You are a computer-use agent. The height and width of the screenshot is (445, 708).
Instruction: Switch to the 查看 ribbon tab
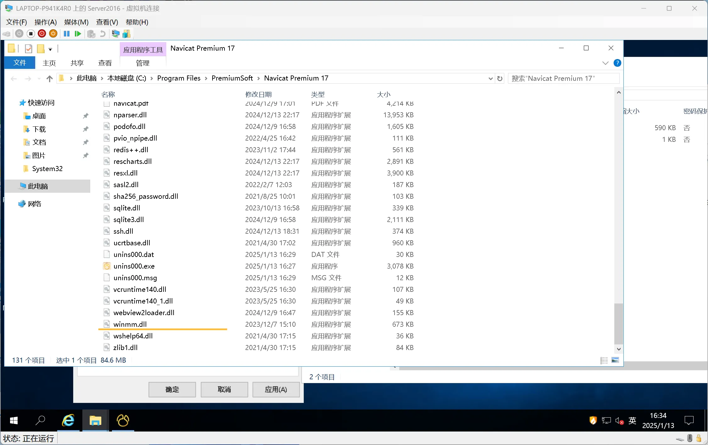[105, 63]
